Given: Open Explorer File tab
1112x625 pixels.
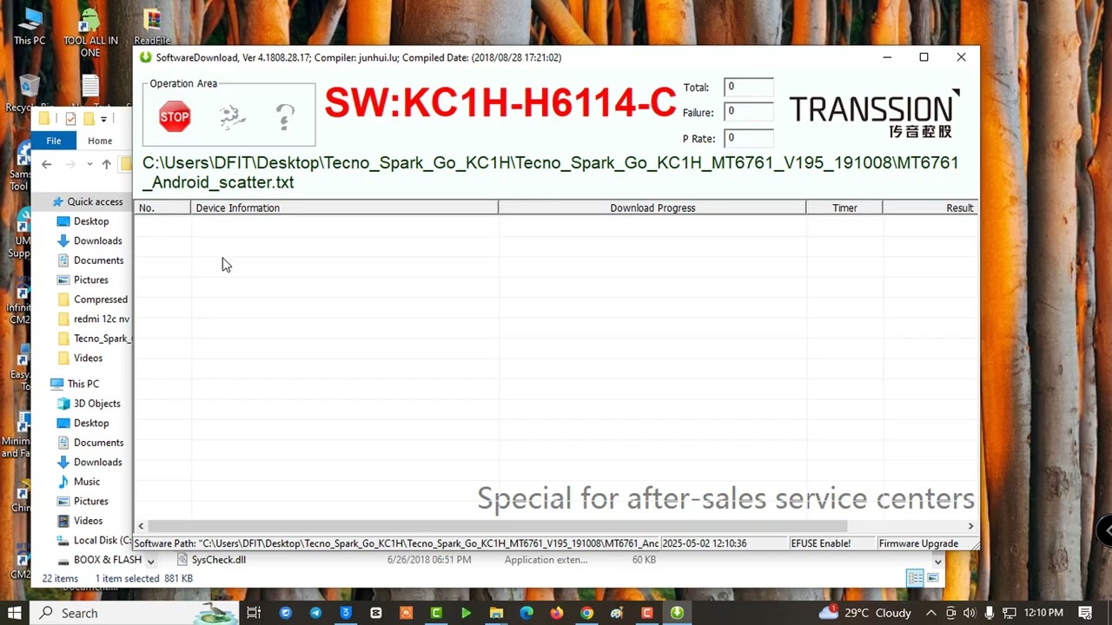Looking at the screenshot, I should coord(53,141).
